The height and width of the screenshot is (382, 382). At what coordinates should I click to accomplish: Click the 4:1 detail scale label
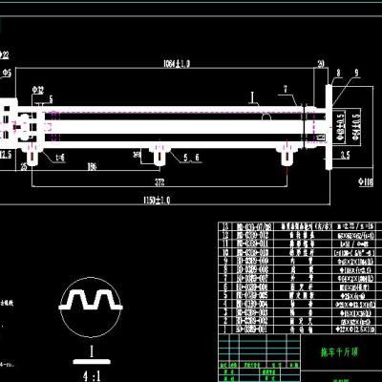coord(92,375)
